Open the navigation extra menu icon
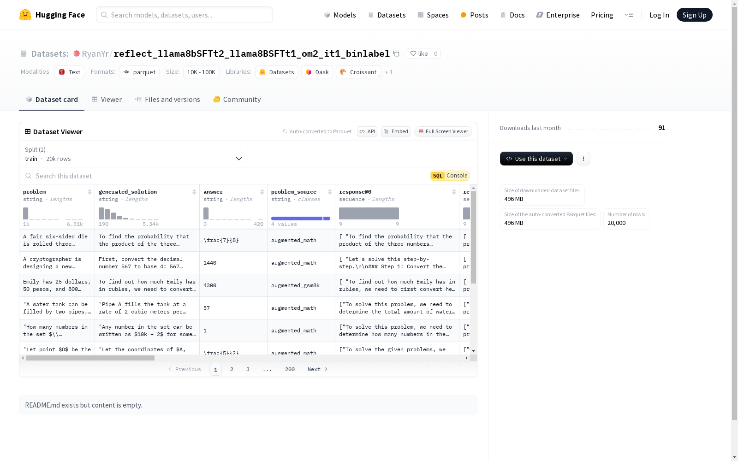The image size is (738, 461). tap(629, 15)
